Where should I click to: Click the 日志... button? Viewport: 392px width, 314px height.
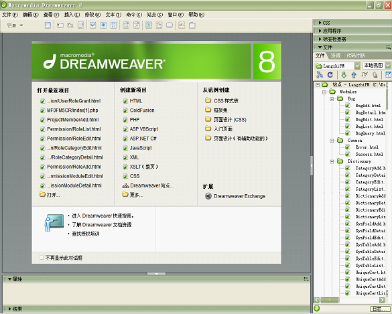coord(380,309)
